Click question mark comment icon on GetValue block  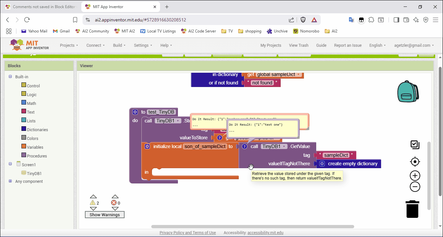tap(245, 146)
